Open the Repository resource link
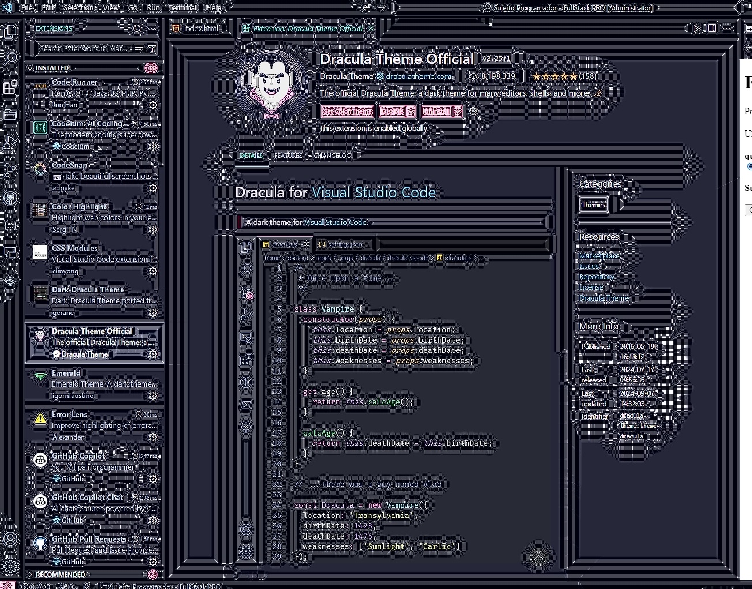The width and height of the screenshot is (752, 589). point(597,276)
